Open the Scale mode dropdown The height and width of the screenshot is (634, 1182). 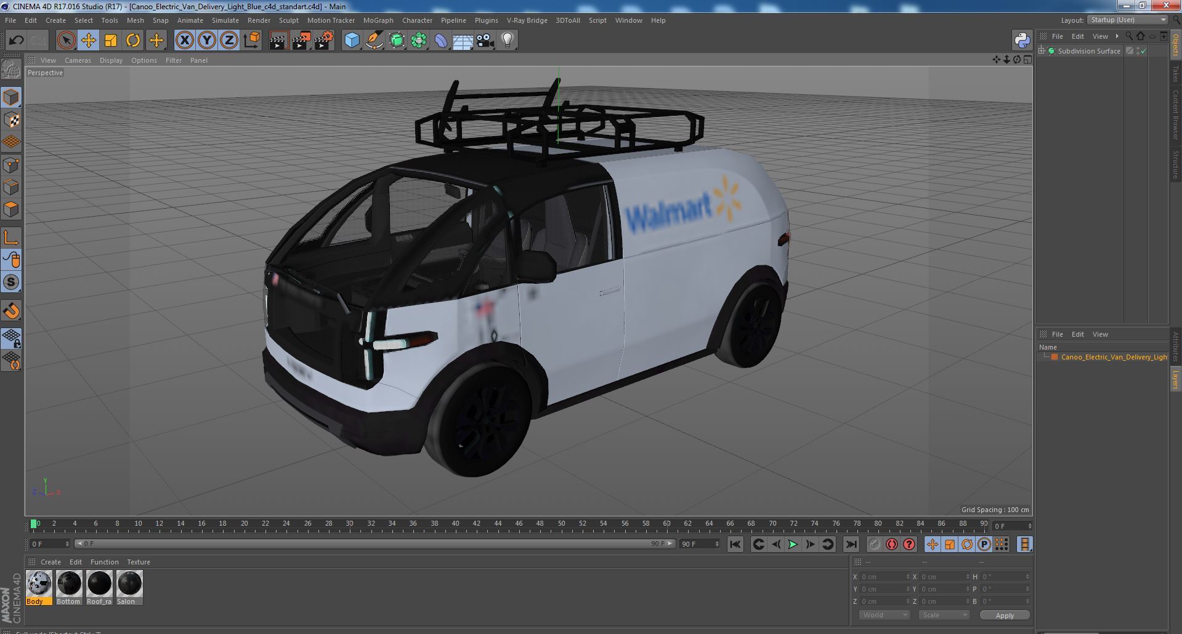pyautogui.click(x=944, y=615)
